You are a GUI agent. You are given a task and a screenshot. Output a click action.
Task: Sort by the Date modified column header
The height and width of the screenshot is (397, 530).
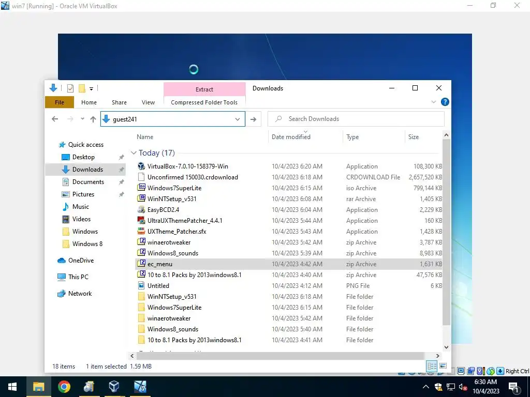291,136
